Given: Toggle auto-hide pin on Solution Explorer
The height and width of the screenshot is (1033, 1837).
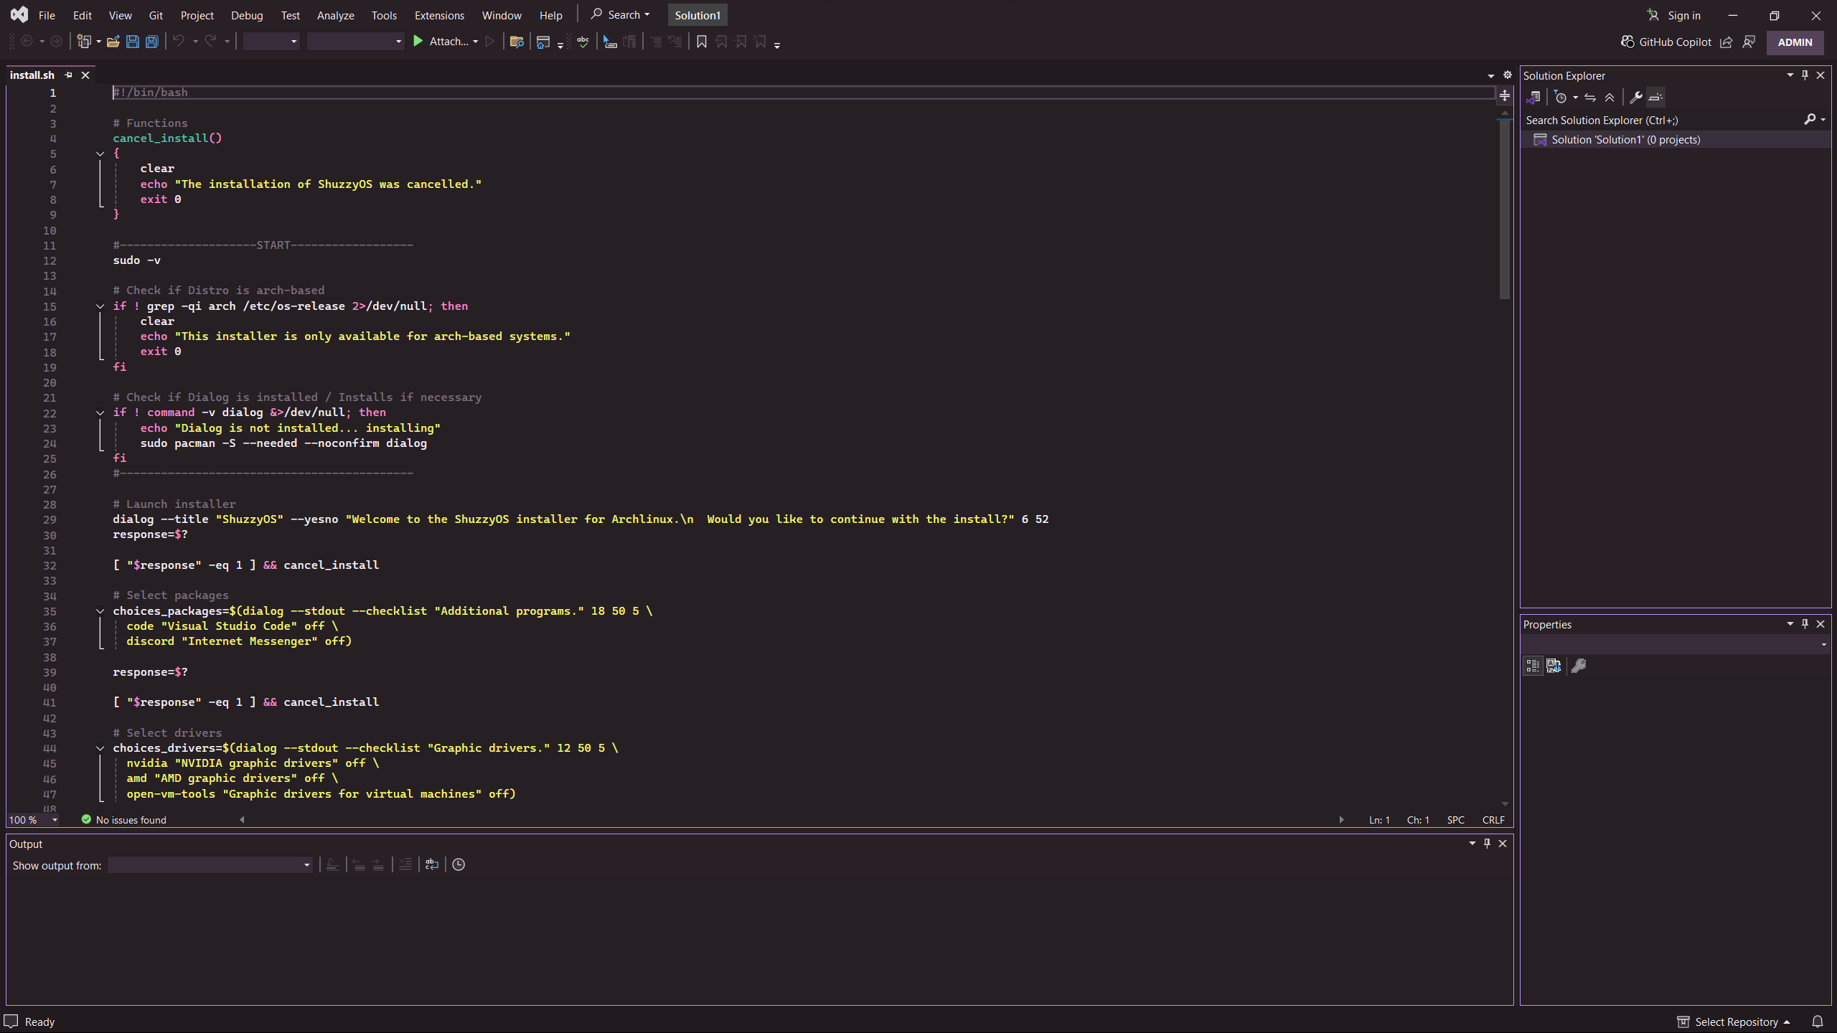Looking at the screenshot, I should tap(1805, 75).
